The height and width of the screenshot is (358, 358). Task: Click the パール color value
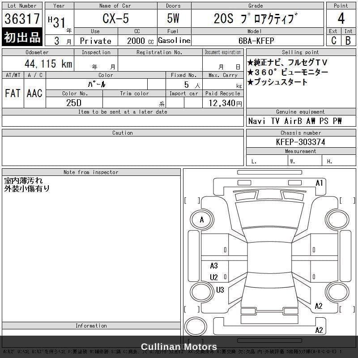tap(97, 84)
